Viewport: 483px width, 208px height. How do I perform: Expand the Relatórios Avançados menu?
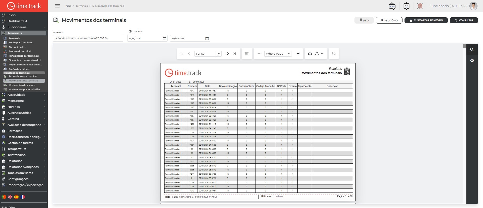[24, 167]
